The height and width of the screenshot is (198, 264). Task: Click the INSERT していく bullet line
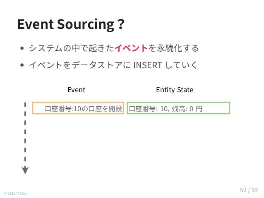coord(113,65)
